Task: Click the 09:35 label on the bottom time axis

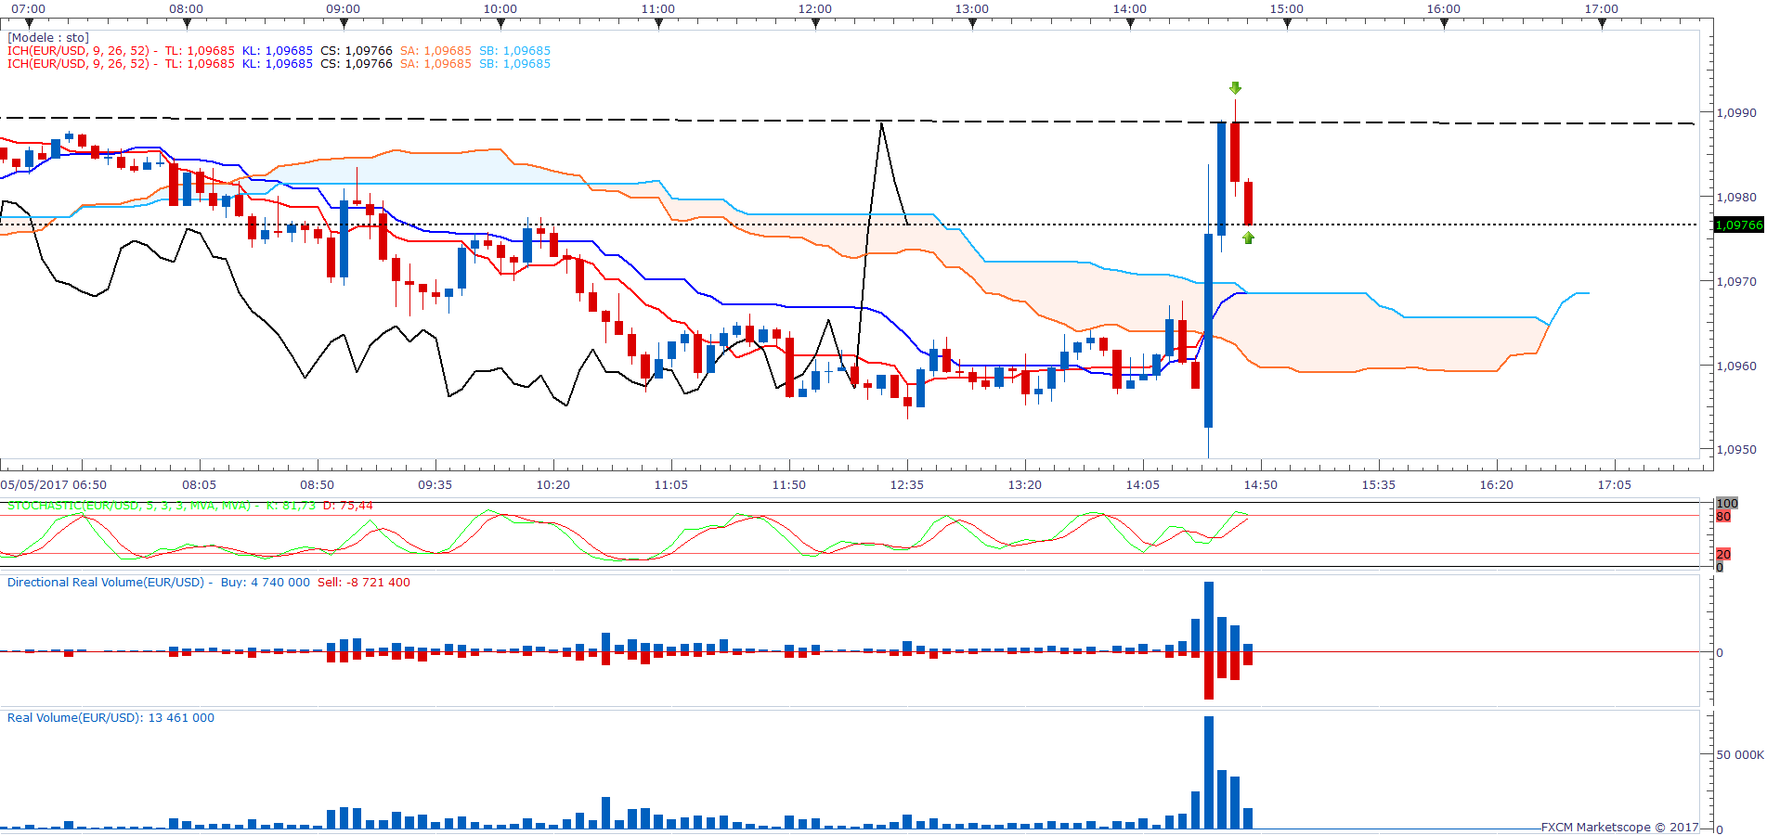Action: coord(435,485)
